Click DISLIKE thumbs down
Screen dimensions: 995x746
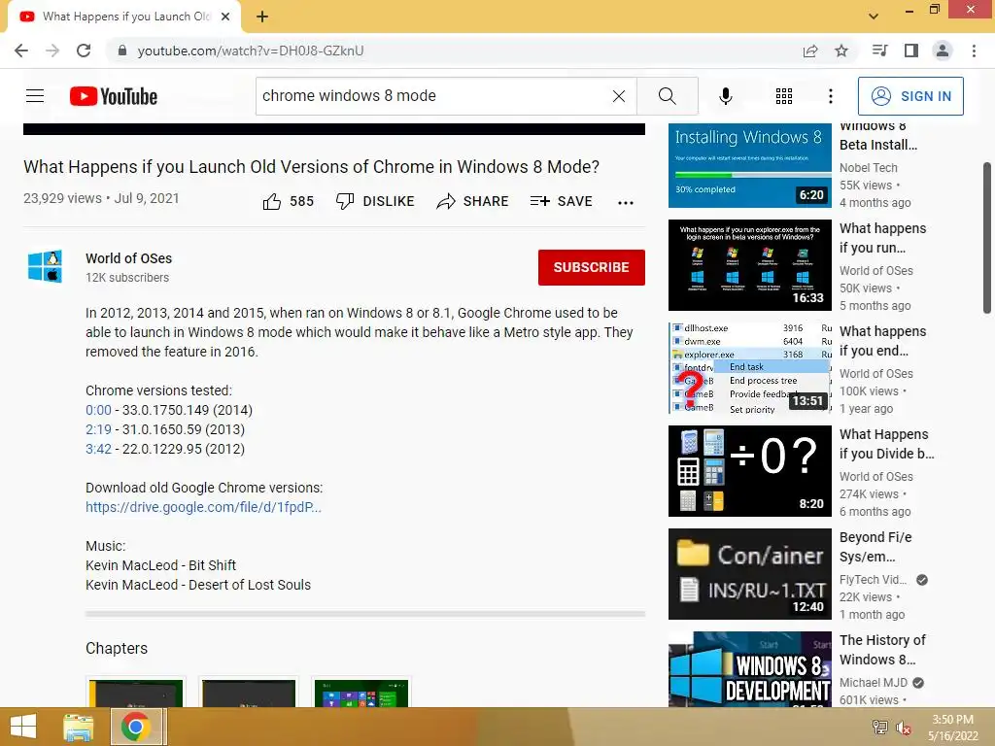(x=375, y=201)
